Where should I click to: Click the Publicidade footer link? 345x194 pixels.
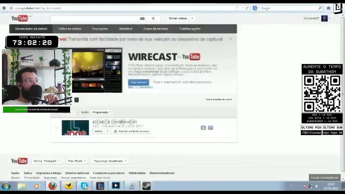[137, 173]
